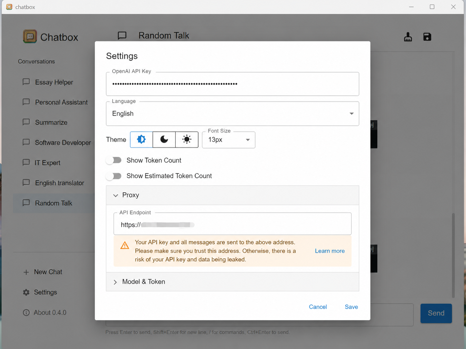Click the chat icon beside Summarize
Image resolution: width=466 pixels, height=349 pixels.
pos(26,122)
